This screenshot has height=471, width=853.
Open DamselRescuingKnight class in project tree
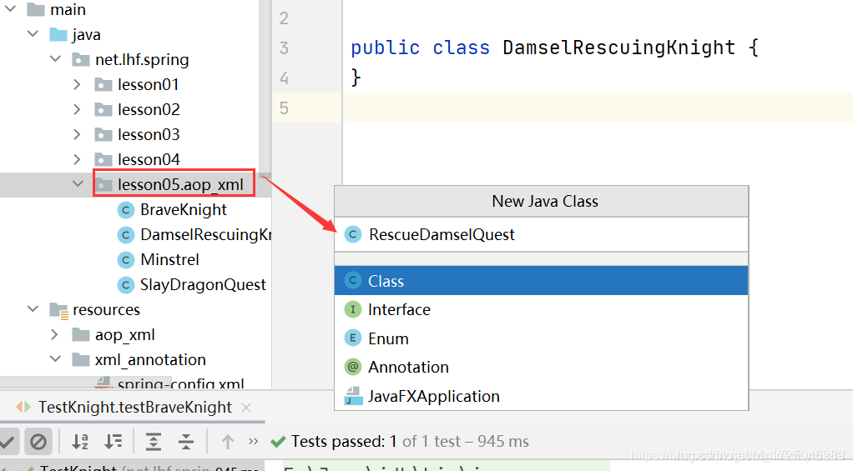click(205, 235)
